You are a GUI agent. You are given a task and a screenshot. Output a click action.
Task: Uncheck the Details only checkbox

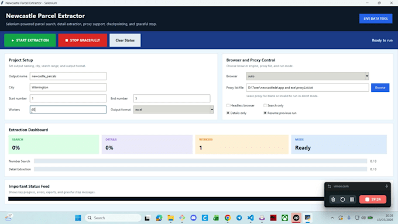click(x=228, y=113)
